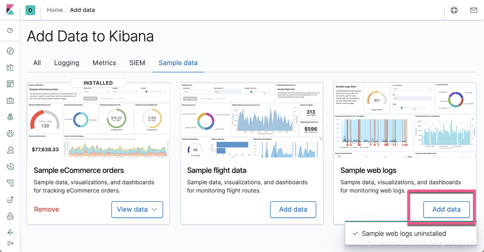
Task: Click the flight data dashboard preview thumbnail
Action: coord(252,120)
